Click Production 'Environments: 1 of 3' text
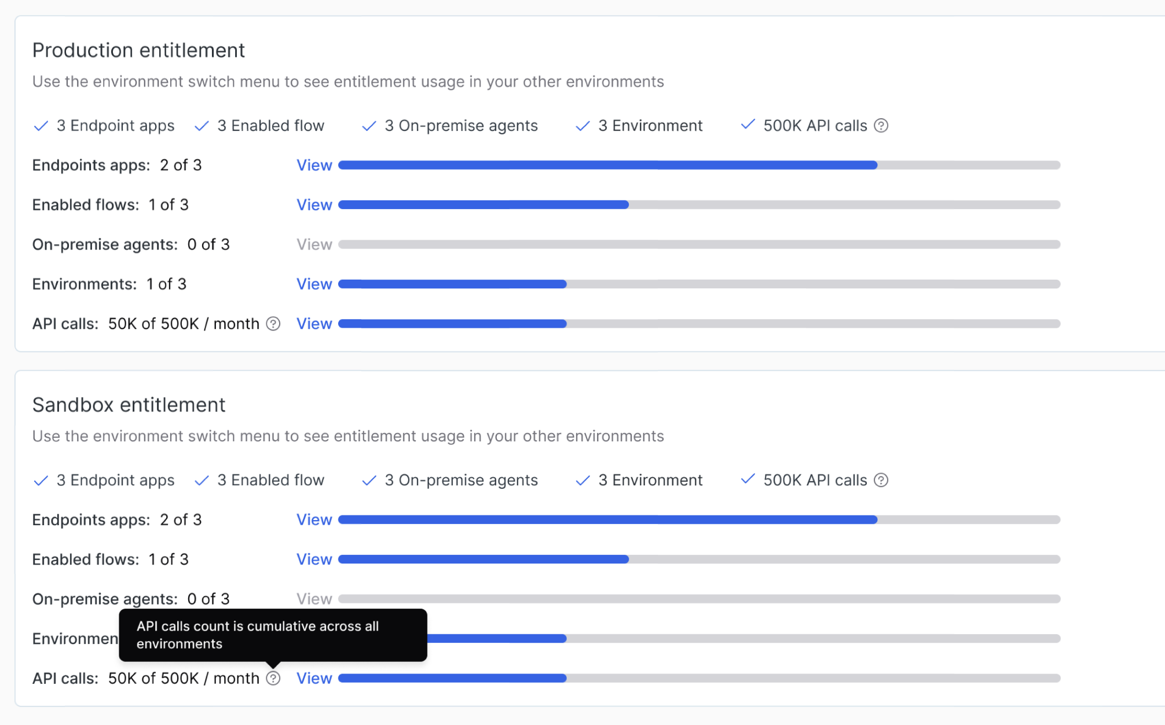Image resolution: width=1165 pixels, height=725 pixels. [x=109, y=284]
